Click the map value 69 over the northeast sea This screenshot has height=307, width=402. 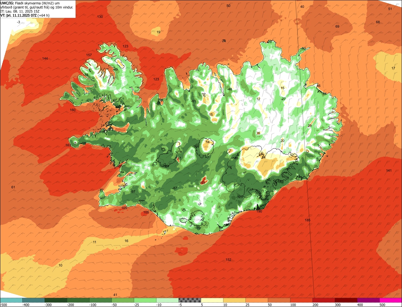point(337,27)
